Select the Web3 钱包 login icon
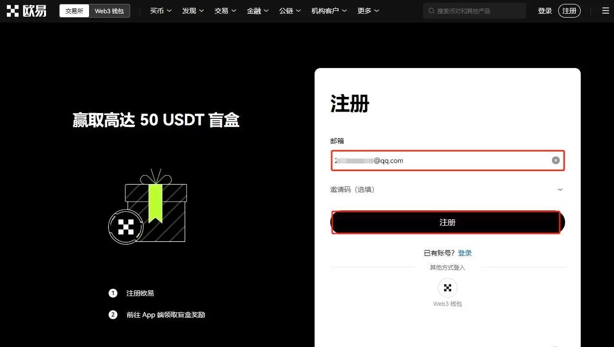 pos(447,287)
